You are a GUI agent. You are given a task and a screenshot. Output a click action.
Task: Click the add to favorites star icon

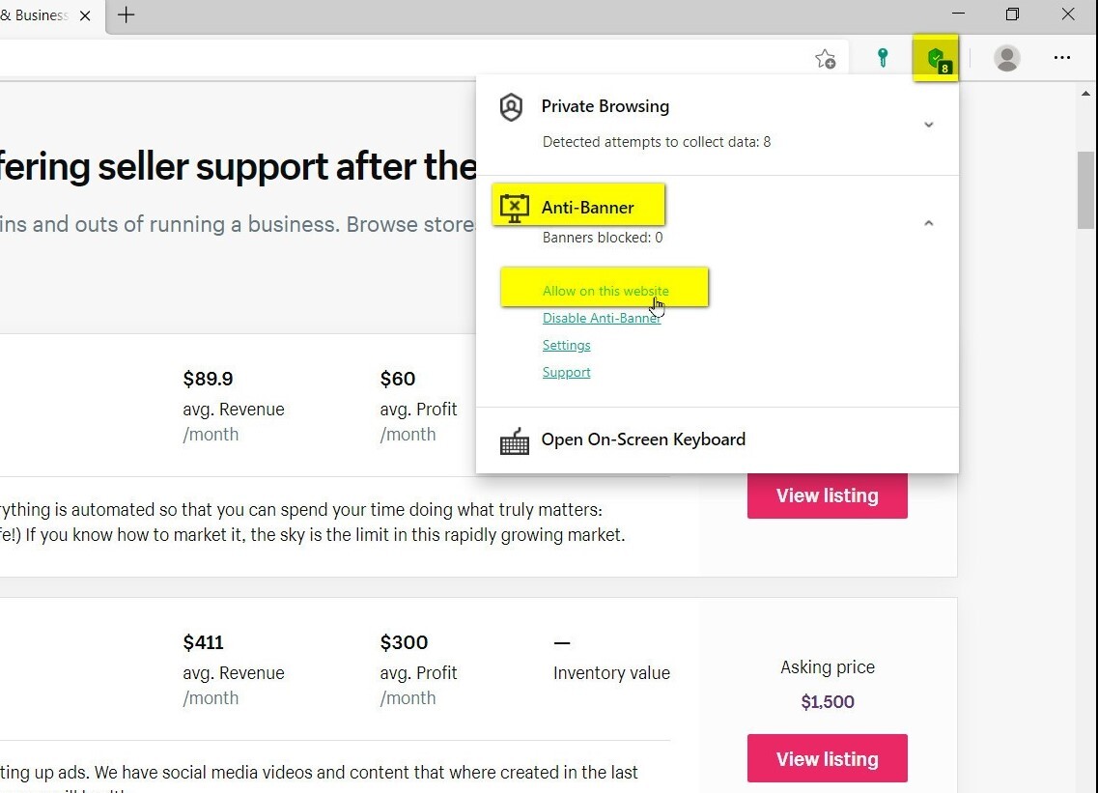[826, 59]
